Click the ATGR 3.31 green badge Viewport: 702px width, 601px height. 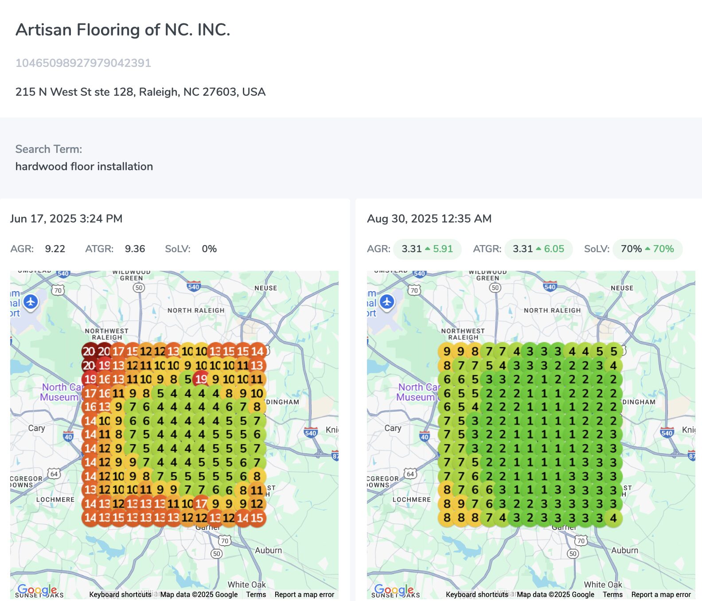(x=538, y=249)
